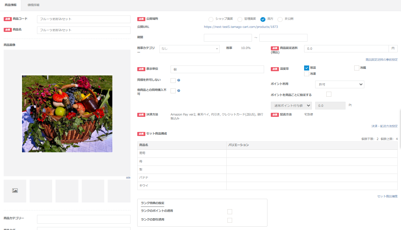Select the 非公開 radio button

280,19
